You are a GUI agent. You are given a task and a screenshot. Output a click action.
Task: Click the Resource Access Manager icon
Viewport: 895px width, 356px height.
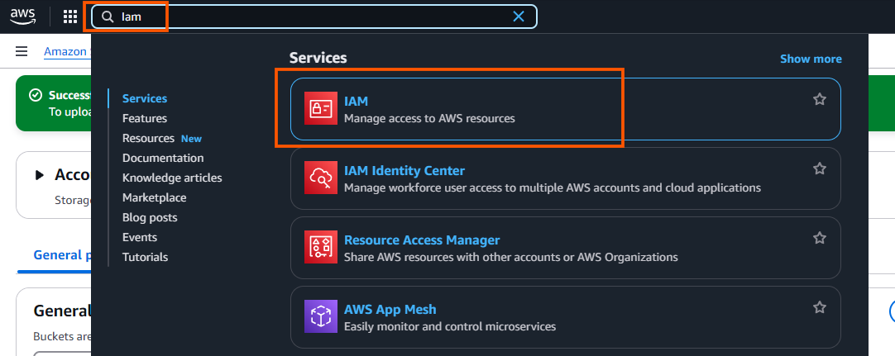(320, 247)
